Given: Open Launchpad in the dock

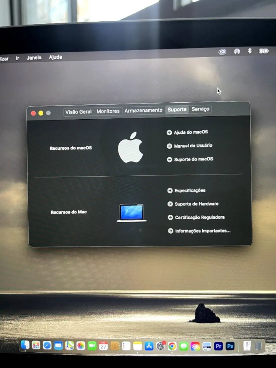Looking at the screenshot, I should click(36, 345).
